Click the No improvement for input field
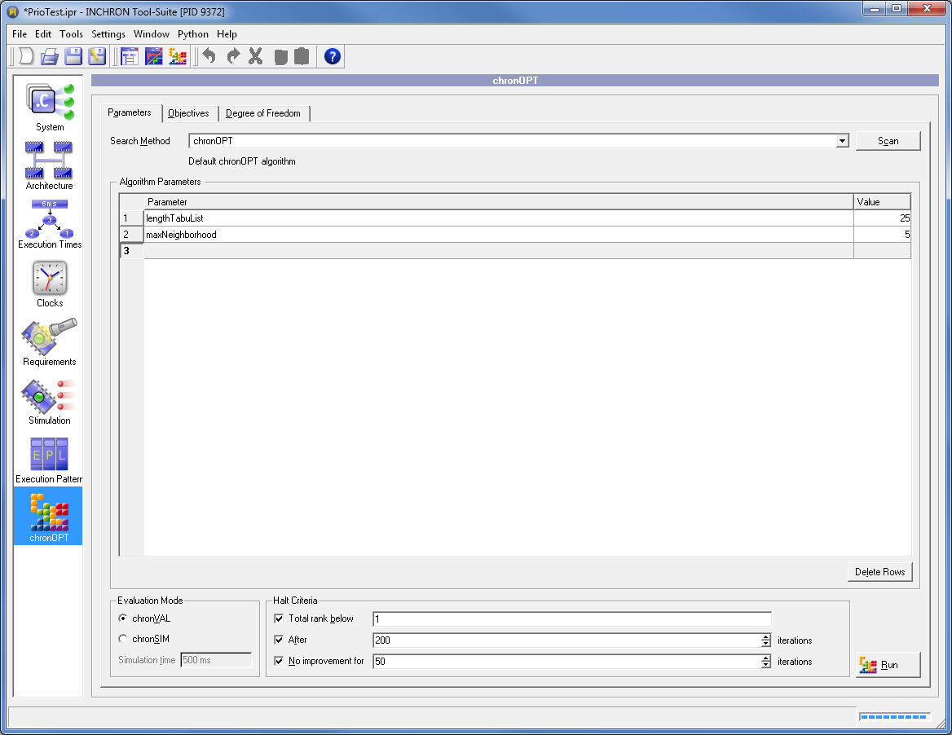The image size is (952, 735). (566, 661)
